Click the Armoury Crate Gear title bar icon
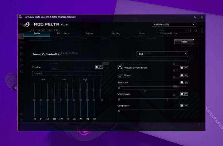The image size is (223, 146). pos(20,17)
